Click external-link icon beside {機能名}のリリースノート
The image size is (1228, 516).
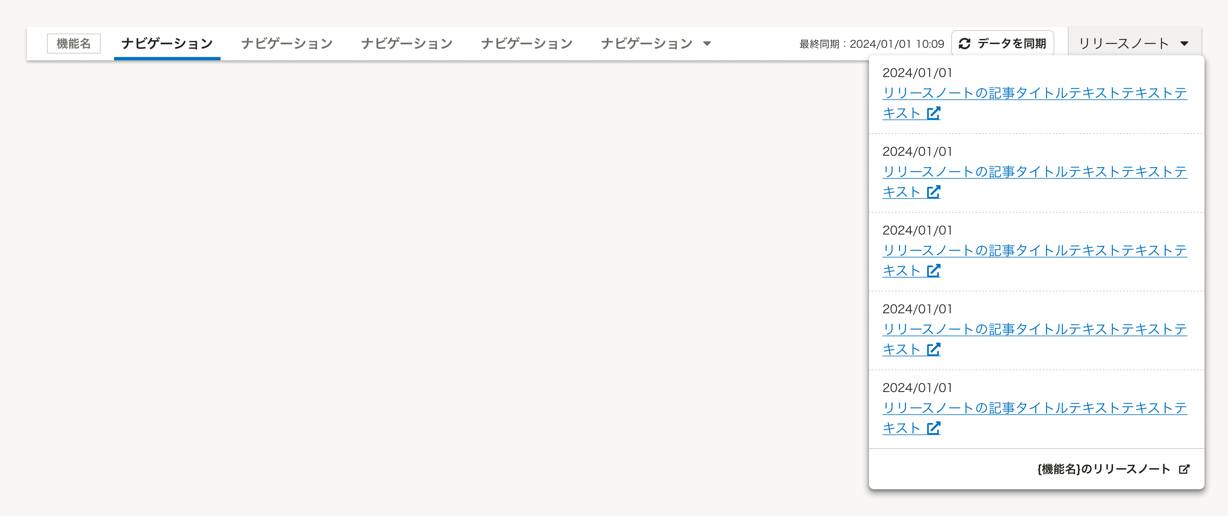click(x=1184, y=470)
